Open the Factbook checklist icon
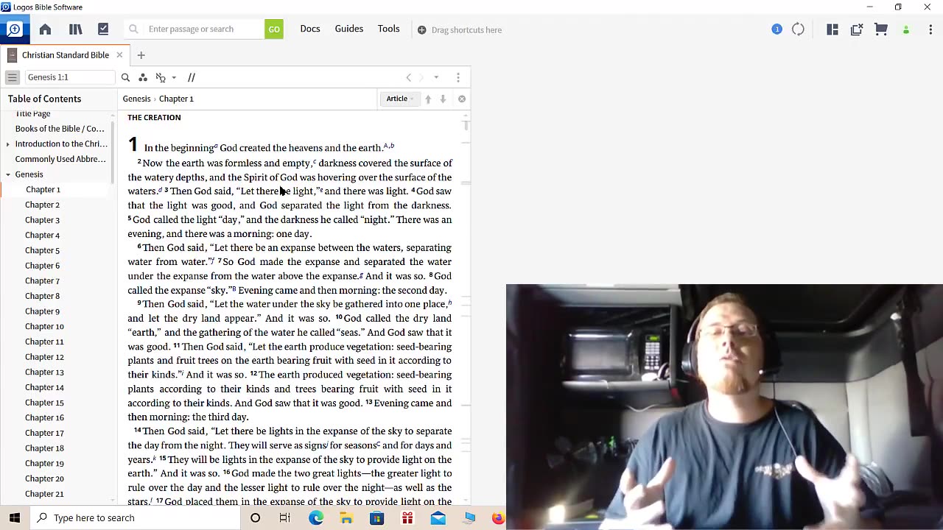The width and height of the screenshot is (943, 530). 103,29
